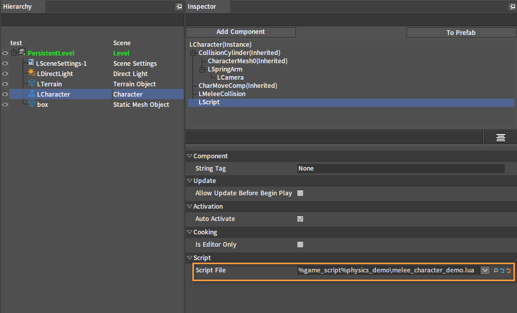Collapse the Cooking section
Screen dimensions: 517x313
coord(190,232)
